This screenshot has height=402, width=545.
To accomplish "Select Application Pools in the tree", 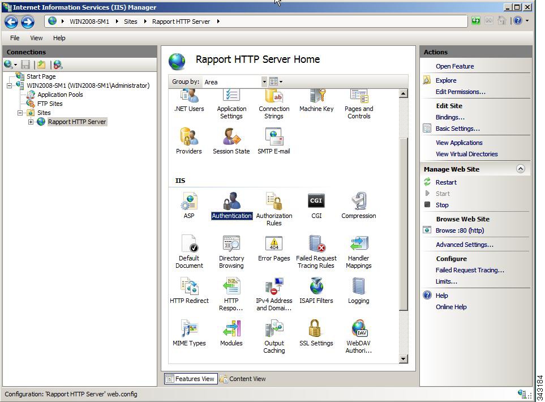I will [60, 95].
